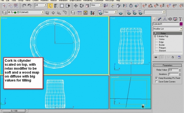Viewport: 184px width, 113px height.
Task: Open the Schematic View icon
Action: point(86,13)
